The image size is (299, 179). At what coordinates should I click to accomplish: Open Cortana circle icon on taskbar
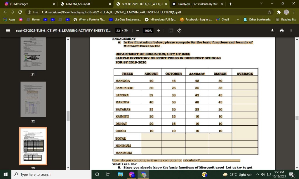[x=97, y=174]
